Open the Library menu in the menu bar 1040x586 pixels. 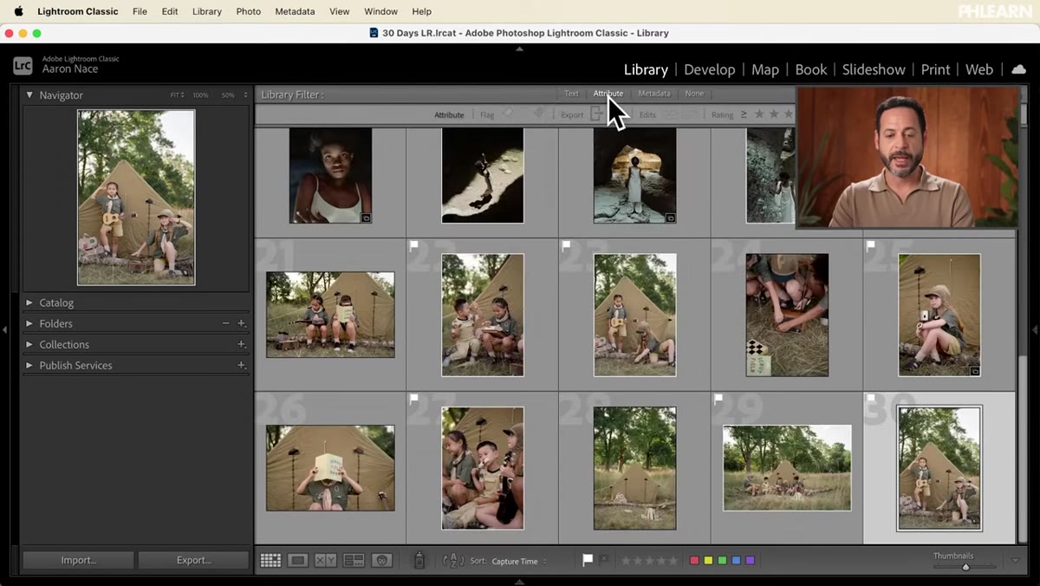coord(206,11)
